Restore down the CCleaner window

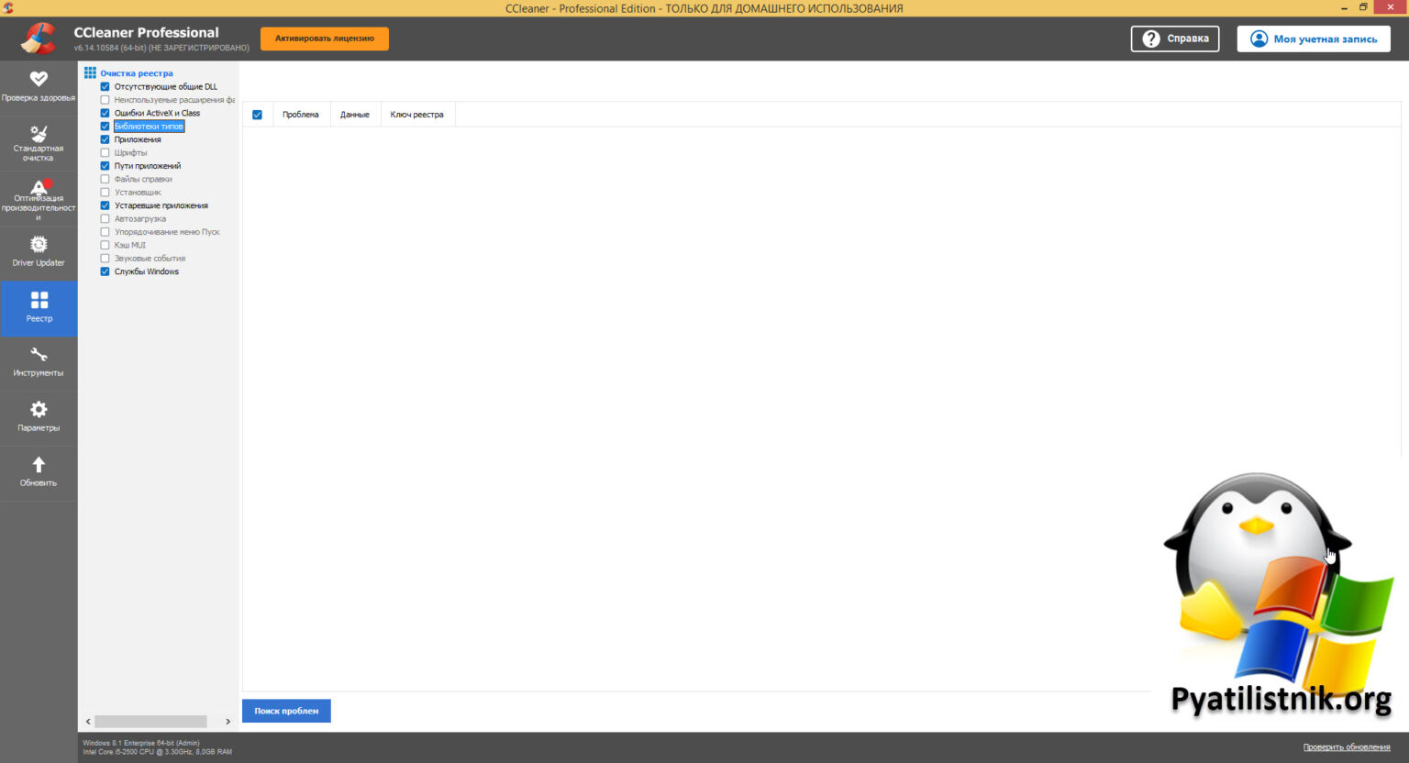point(1363,7)
